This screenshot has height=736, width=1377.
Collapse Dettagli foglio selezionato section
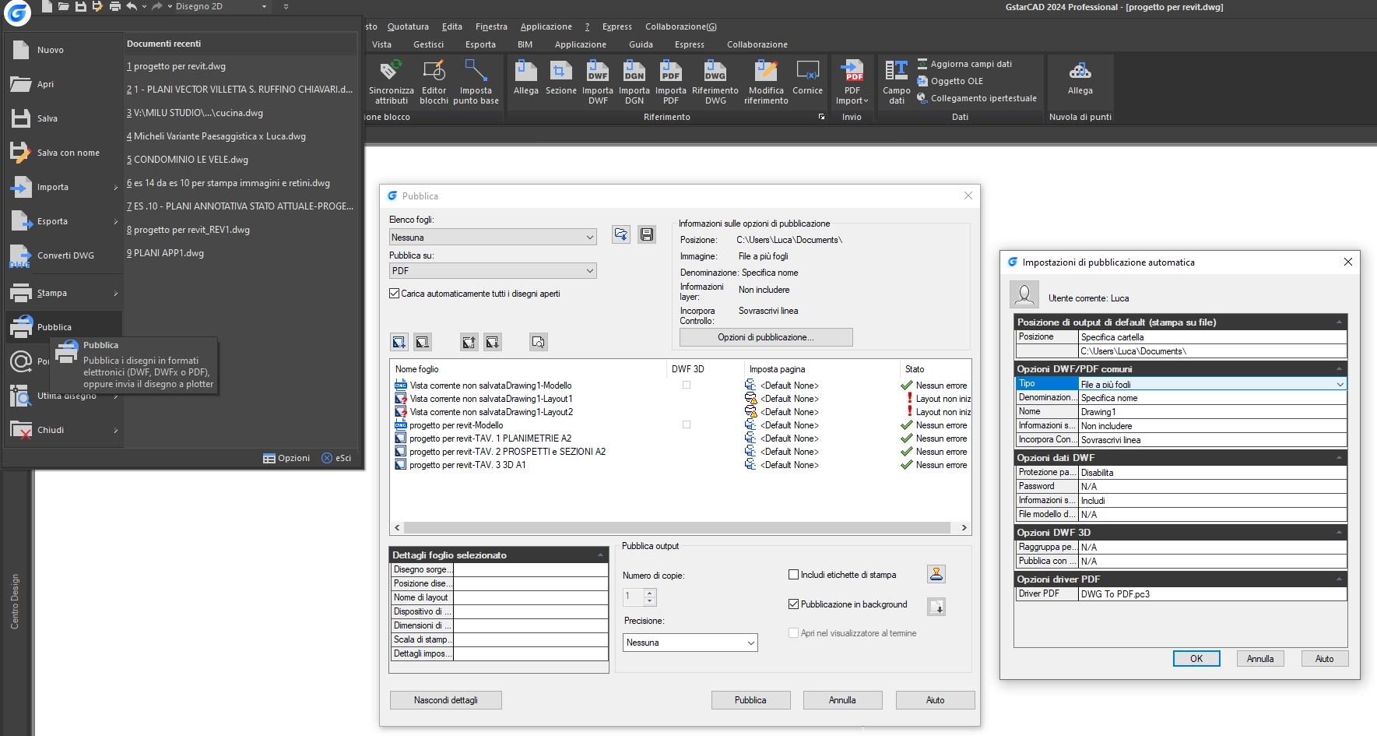[x=600, y=555]
